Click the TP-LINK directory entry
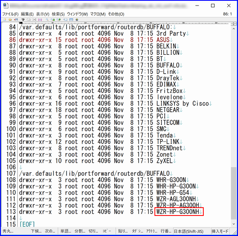The width and height of the screenshot is (238, 236). click(168, 142)
